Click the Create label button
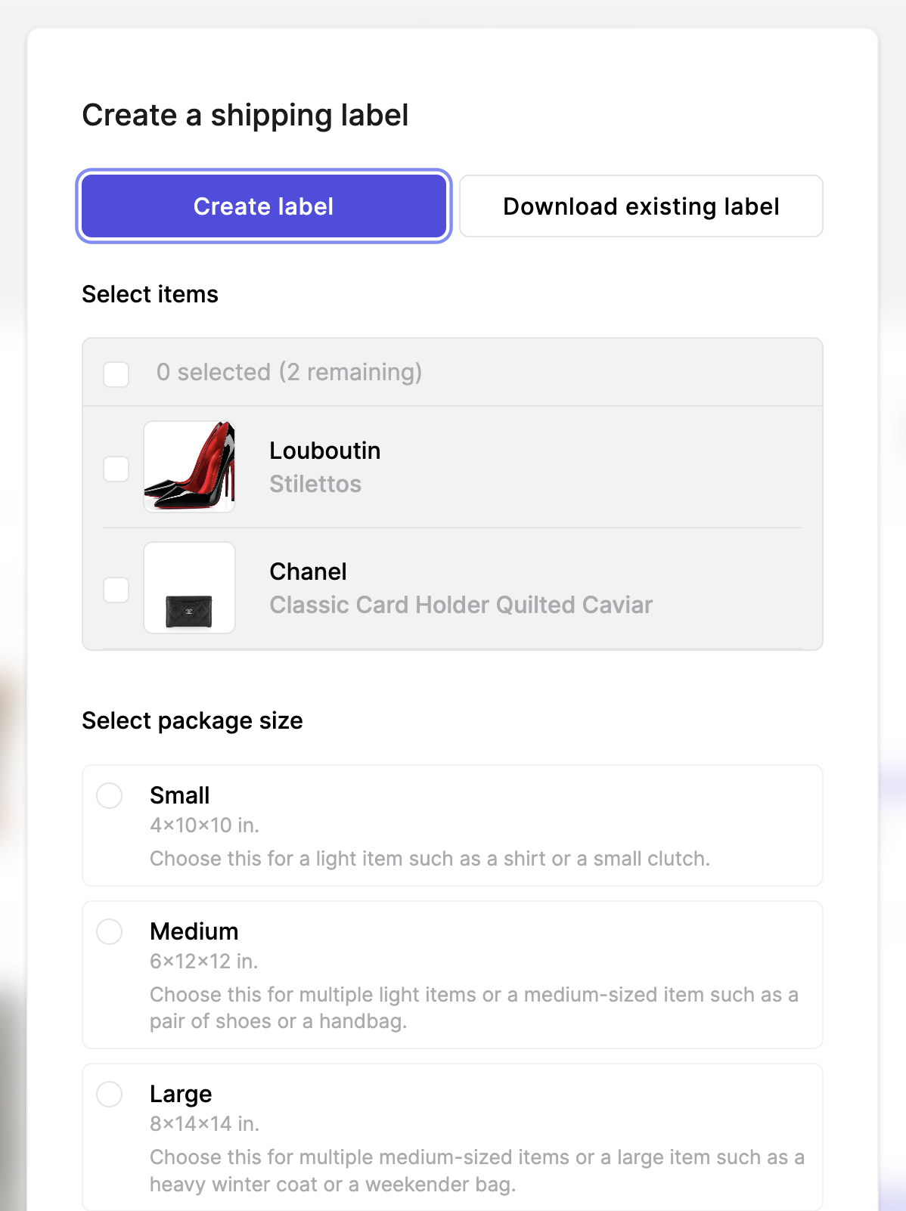Screen dimensions: 906x1211 (x=264, y=206)
